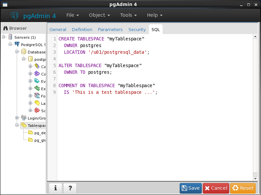Select the Casts node icon
The height and width of the screenshot is (195, 261).
(x=37, y=66)
